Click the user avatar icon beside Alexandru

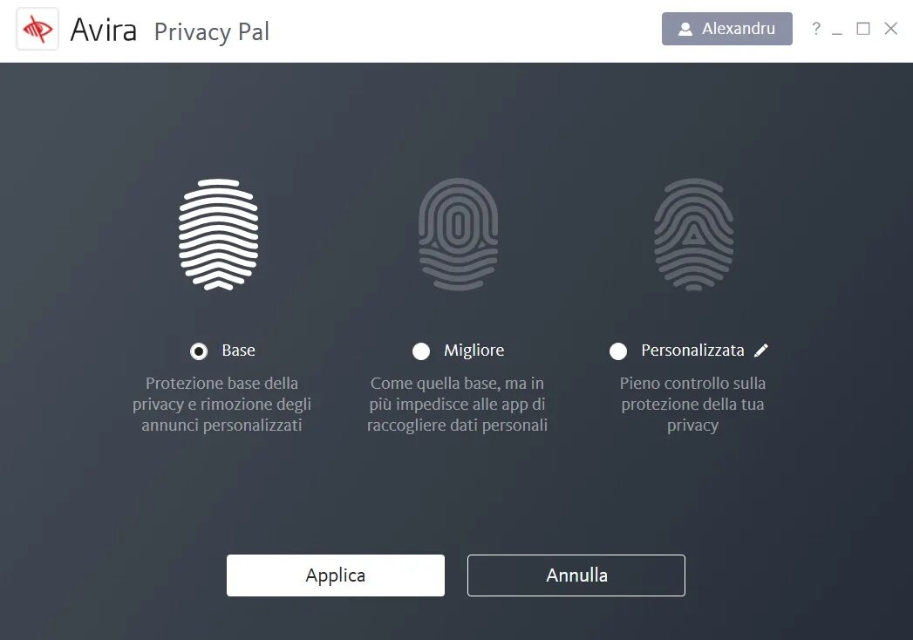click(x=685, y=29)
